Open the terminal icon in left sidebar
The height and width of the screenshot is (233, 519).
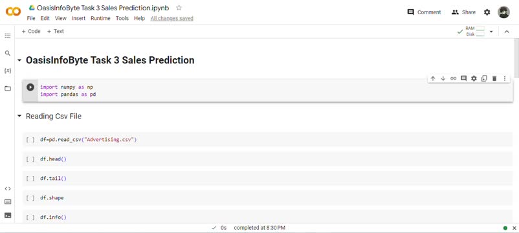(x=8, y=215)
